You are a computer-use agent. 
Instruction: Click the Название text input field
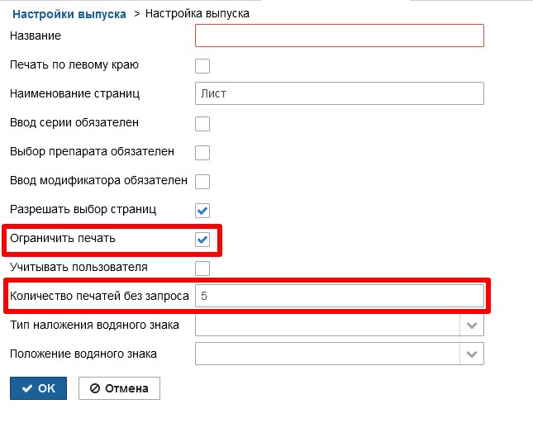340,36
